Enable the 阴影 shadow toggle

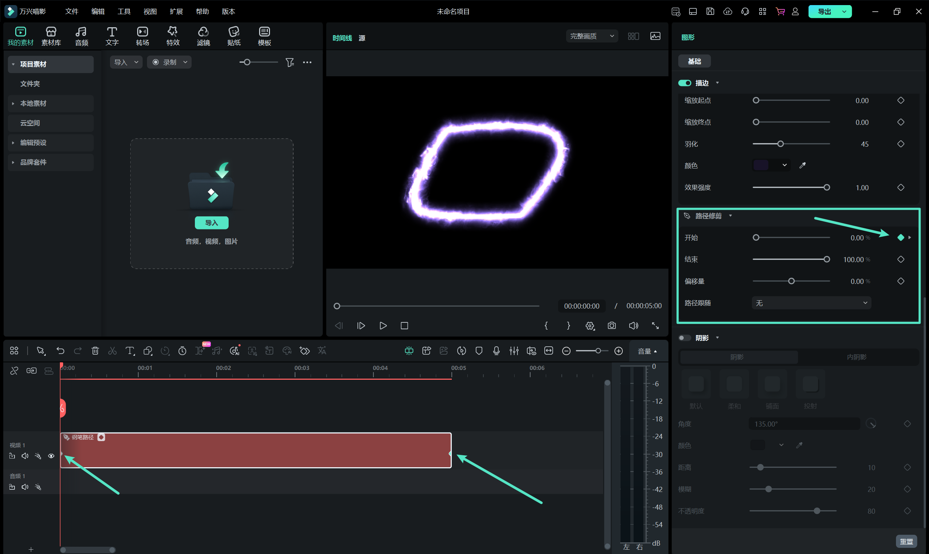tap(684, 338)
